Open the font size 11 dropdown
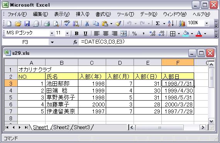 (67, 34)
